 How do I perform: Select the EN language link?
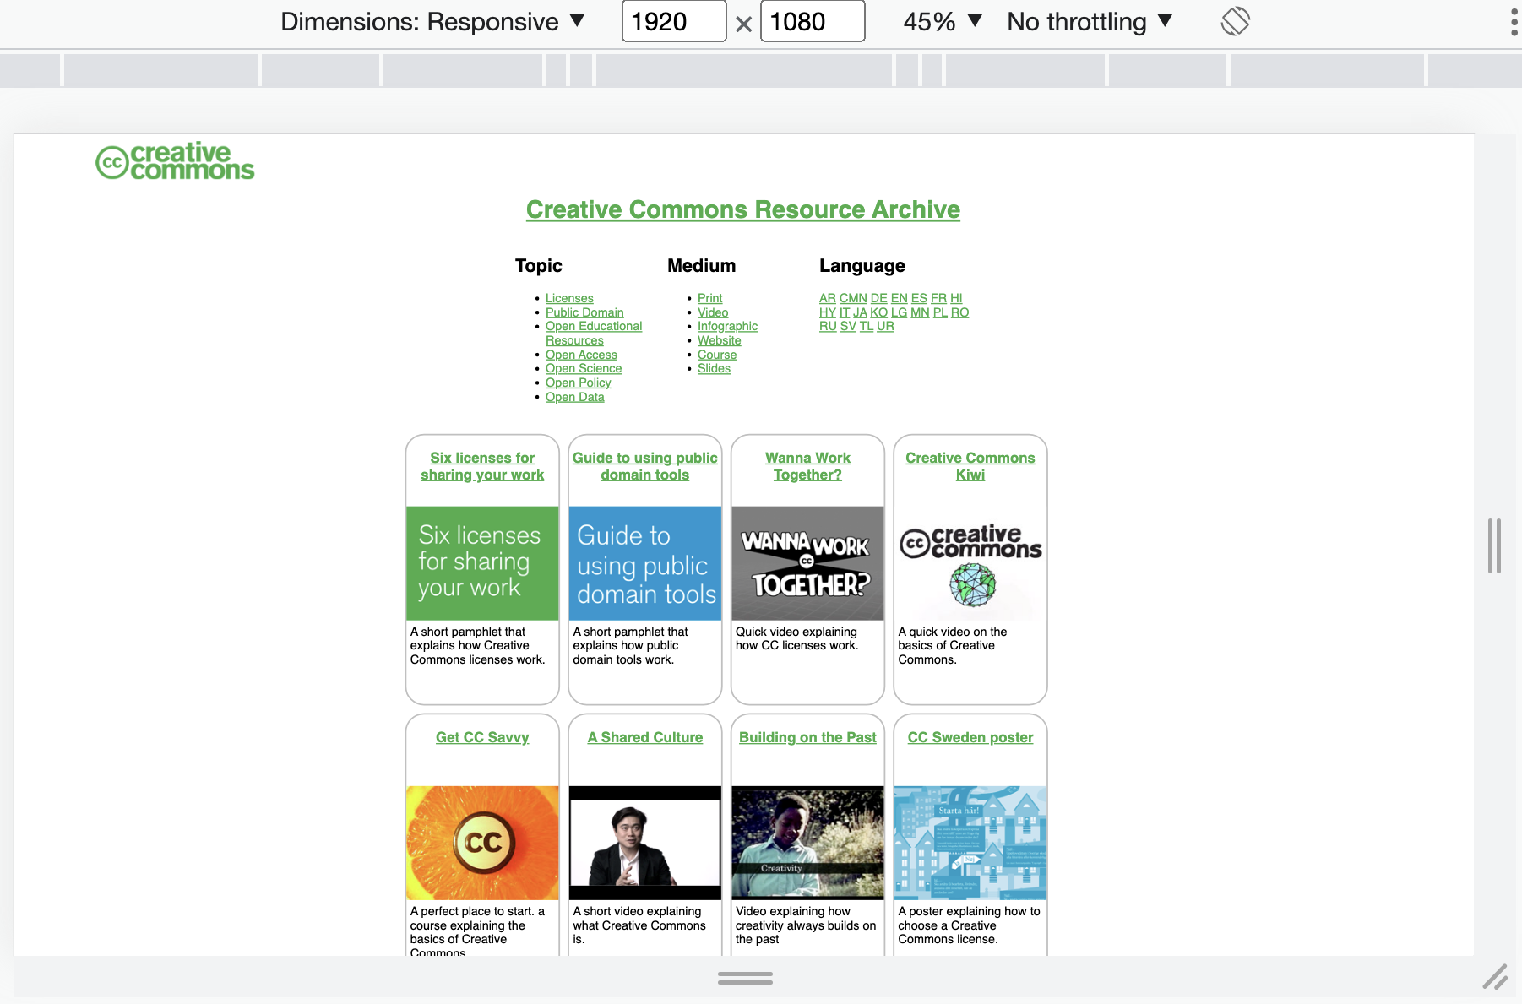900,298
